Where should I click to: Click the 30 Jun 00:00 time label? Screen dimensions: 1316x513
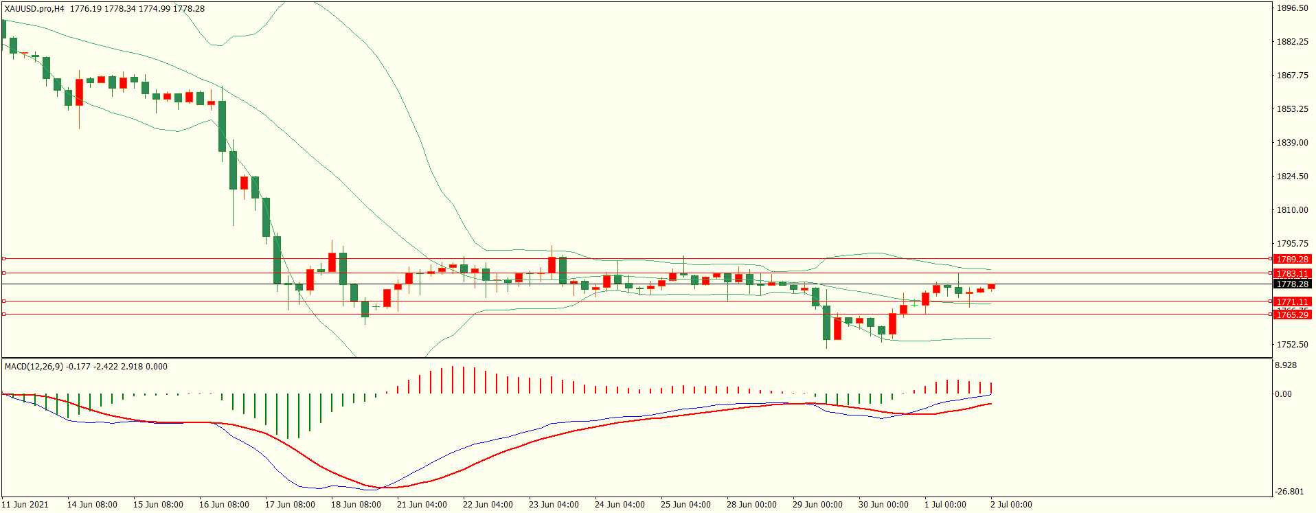tap(883, 505)
